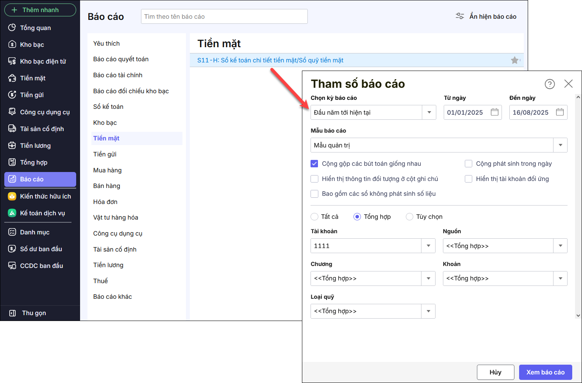Select the Tất cả radio option
This screenshot has height=383, width=582.
[314, 217]
